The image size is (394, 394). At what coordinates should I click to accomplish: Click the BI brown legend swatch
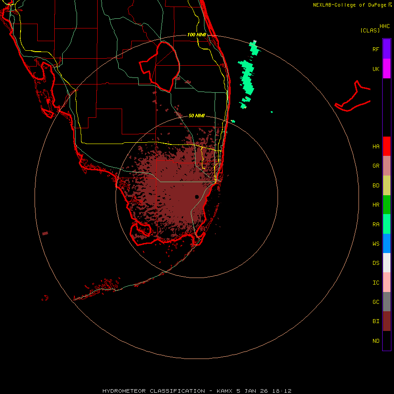tap(387, 321)
